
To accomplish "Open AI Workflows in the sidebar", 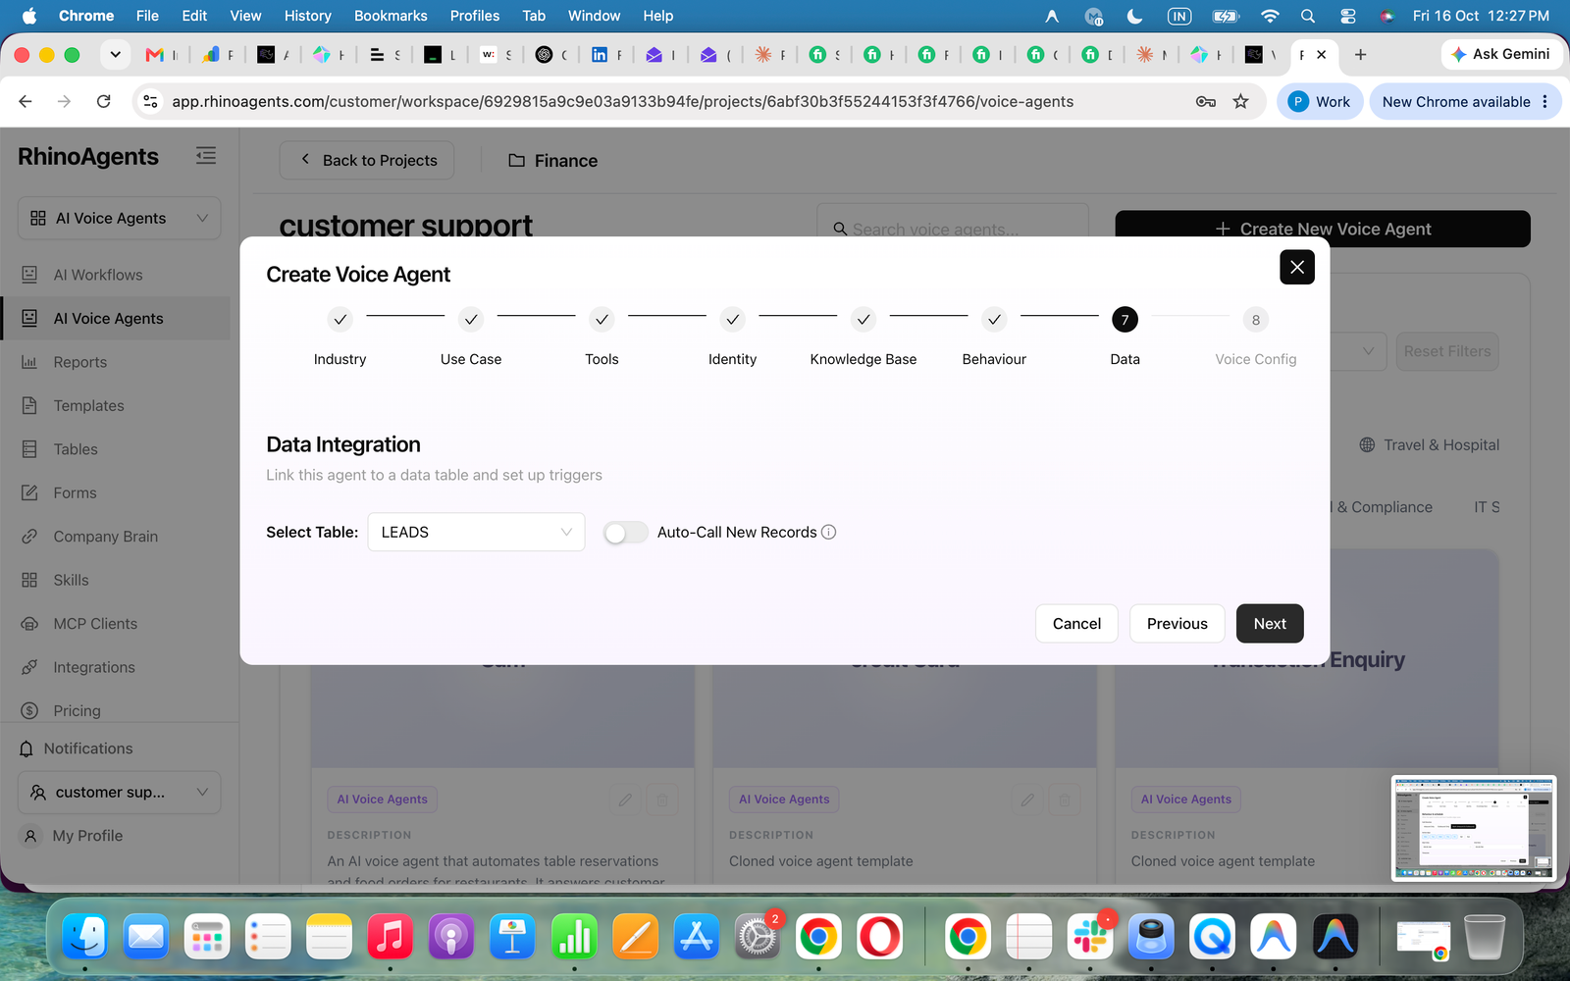I will pyautogui.click(x=98, y=275).
